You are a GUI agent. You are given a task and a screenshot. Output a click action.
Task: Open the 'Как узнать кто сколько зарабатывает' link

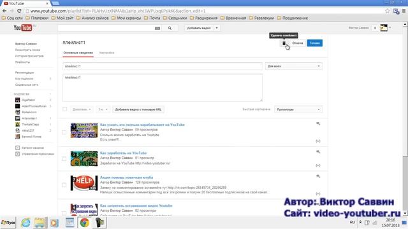[x=142, y=125]
